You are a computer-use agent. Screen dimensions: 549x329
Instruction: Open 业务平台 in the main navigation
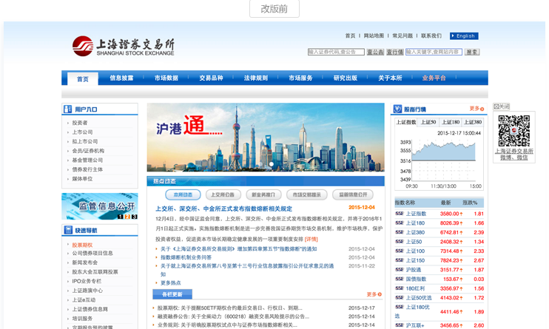click(x=434, y=78)
